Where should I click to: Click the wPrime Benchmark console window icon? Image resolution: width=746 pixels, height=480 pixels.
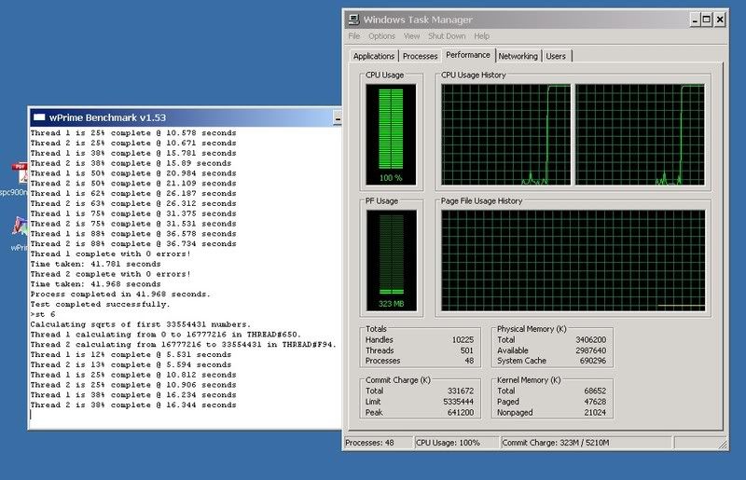tap(39, 117)
